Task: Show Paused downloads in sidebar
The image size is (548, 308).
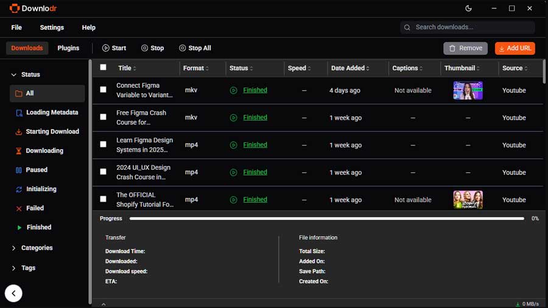Action: [47, 170]
